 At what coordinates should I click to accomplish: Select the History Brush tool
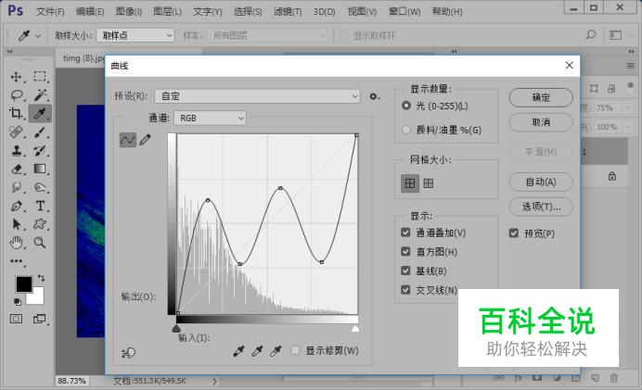tap(40, 150)
